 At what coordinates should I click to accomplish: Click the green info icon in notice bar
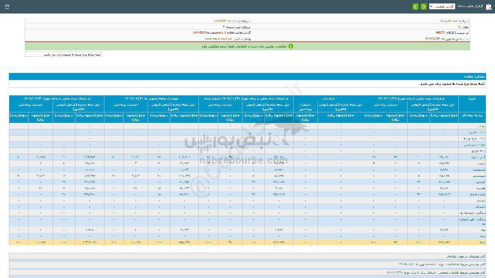[291, 46]
